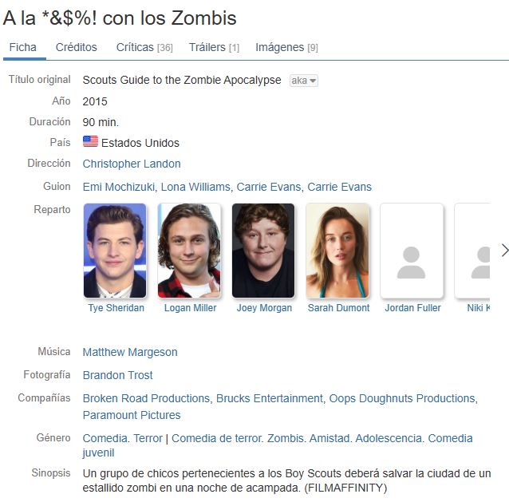Select the Zombis topic link
Screen dimensions: 509x502
[286, 438]
